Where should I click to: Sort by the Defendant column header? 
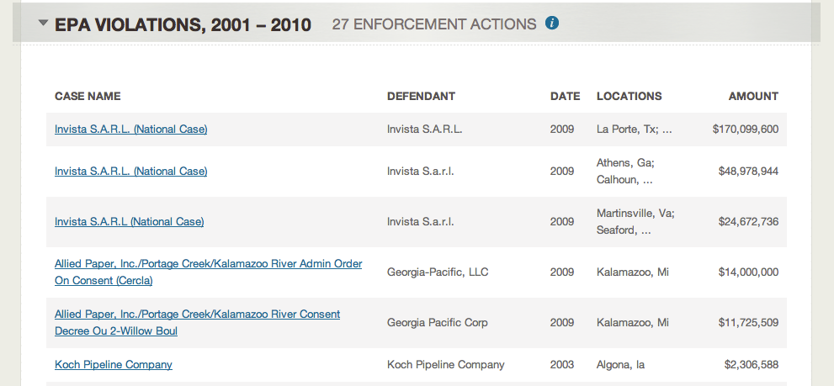point(421,96)
